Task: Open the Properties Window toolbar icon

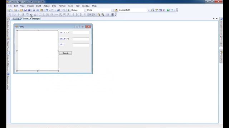Action: (x=156, y=10)
